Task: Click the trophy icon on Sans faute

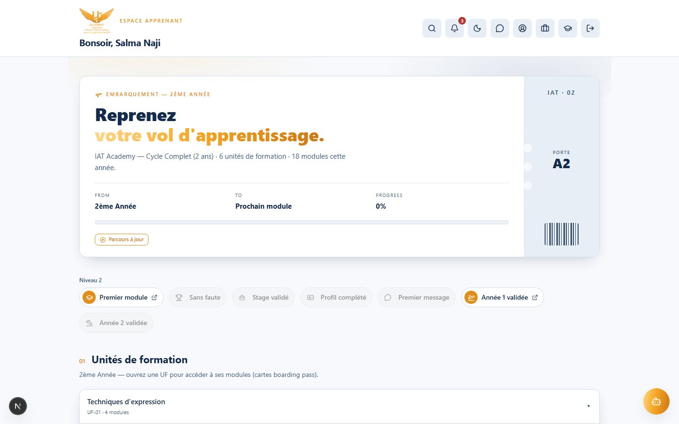Action: [179, 298]
